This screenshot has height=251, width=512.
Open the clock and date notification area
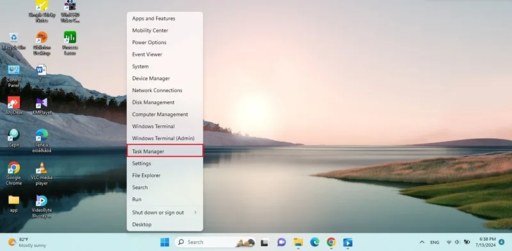pos(488,242)
